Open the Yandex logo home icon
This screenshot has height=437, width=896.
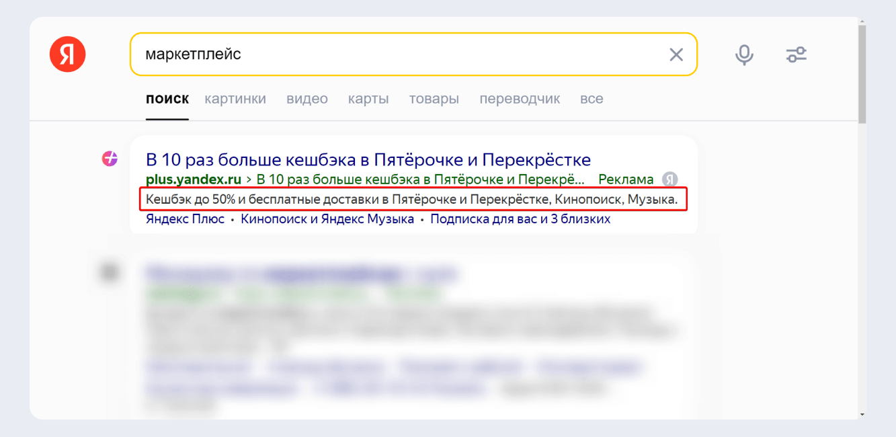coord(67,54)
